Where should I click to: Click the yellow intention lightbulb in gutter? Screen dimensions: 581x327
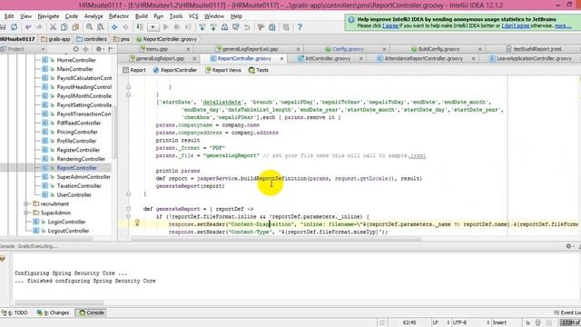pos(137,223)
